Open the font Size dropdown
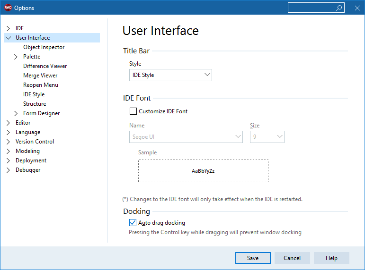365x270 pixels. coord(267,137)
